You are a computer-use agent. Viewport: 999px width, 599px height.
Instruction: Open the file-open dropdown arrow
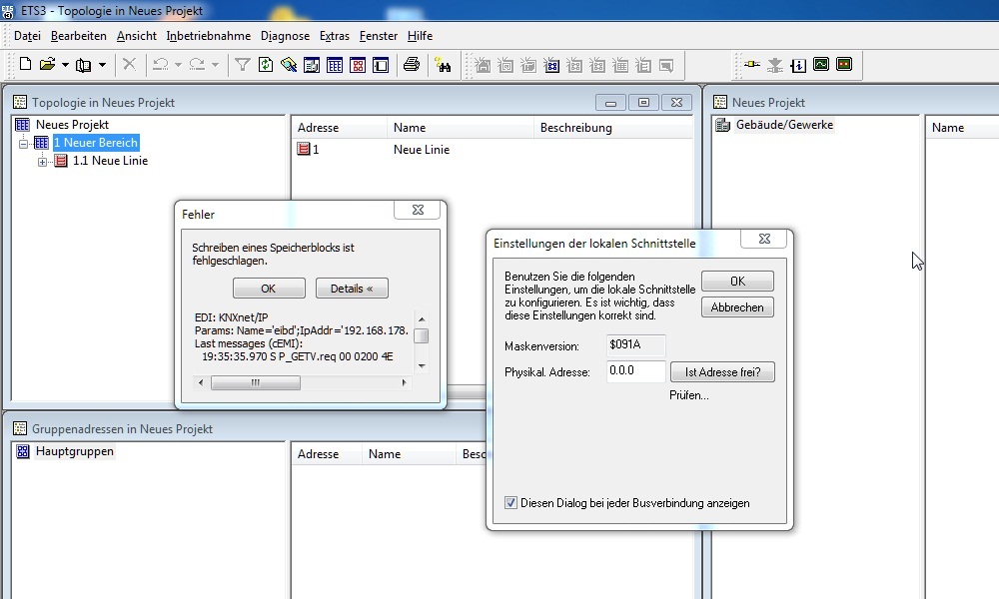(x=63, y=64)
